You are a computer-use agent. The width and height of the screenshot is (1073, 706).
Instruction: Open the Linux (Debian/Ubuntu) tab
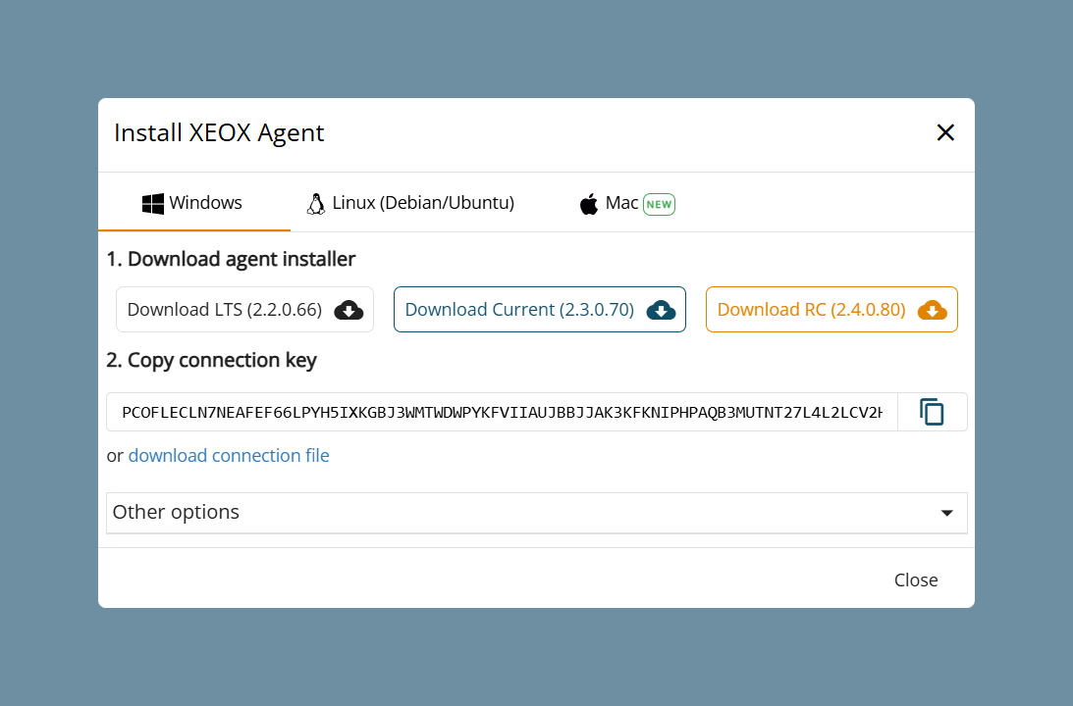[x=410, y=203]
